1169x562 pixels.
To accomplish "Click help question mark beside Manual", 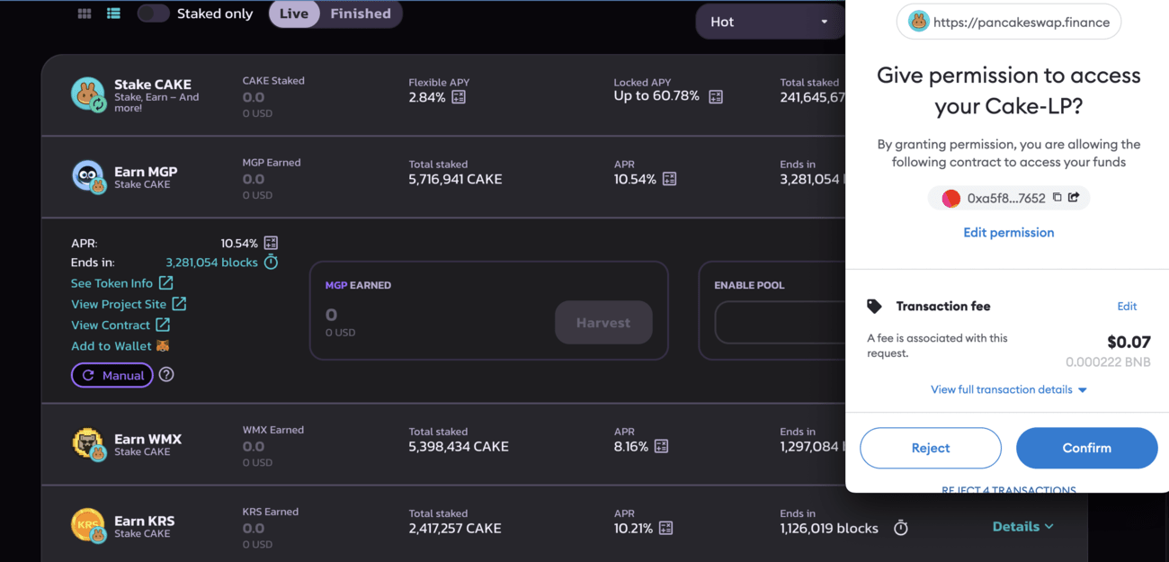I will pyautogui.click(x=166, y=375).
